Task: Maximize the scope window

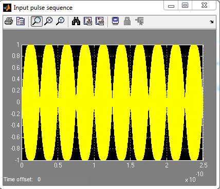Action: pos(185,5)
